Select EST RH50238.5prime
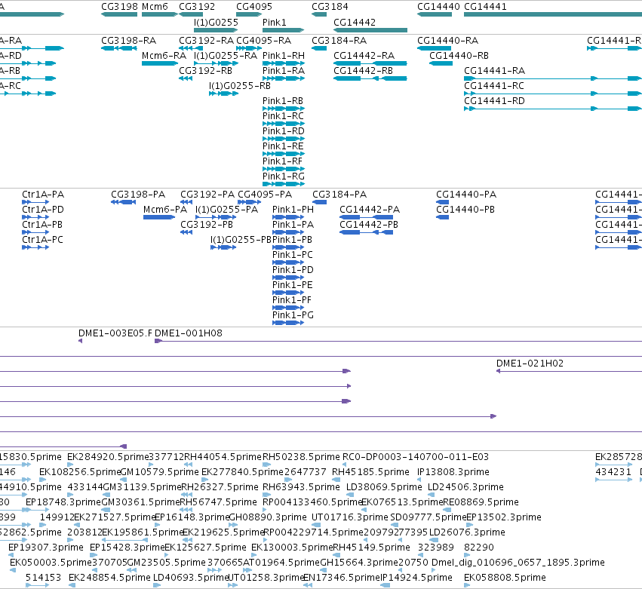 click(x=266, y=465)
